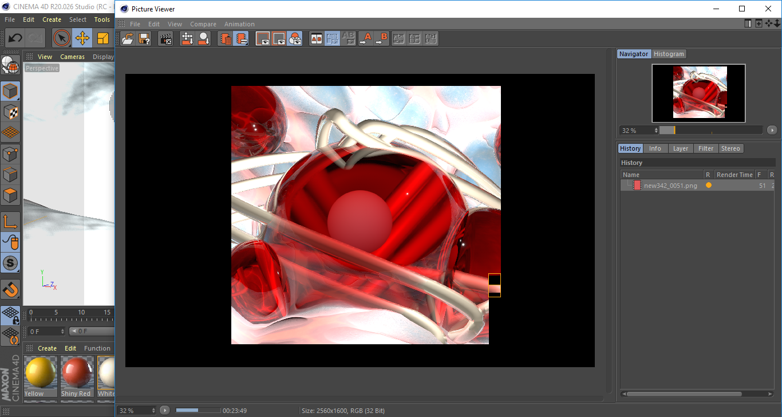The width and height of the screenshot is (782, 417).
Task: Click Undo arrow in Cinema 4D window
Action: [x=15, y=38]
